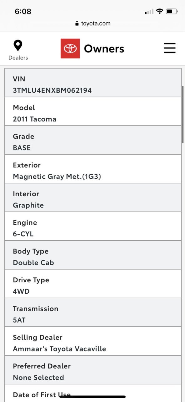
Task: Tap the Dealers label
Action: (18, 58)
